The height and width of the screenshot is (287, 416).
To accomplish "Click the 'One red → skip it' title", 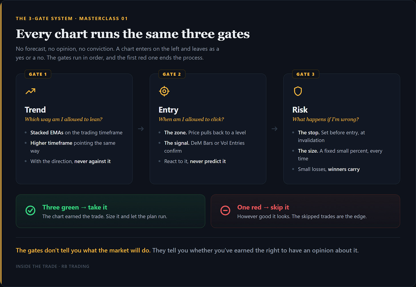I will coord(263,207).
